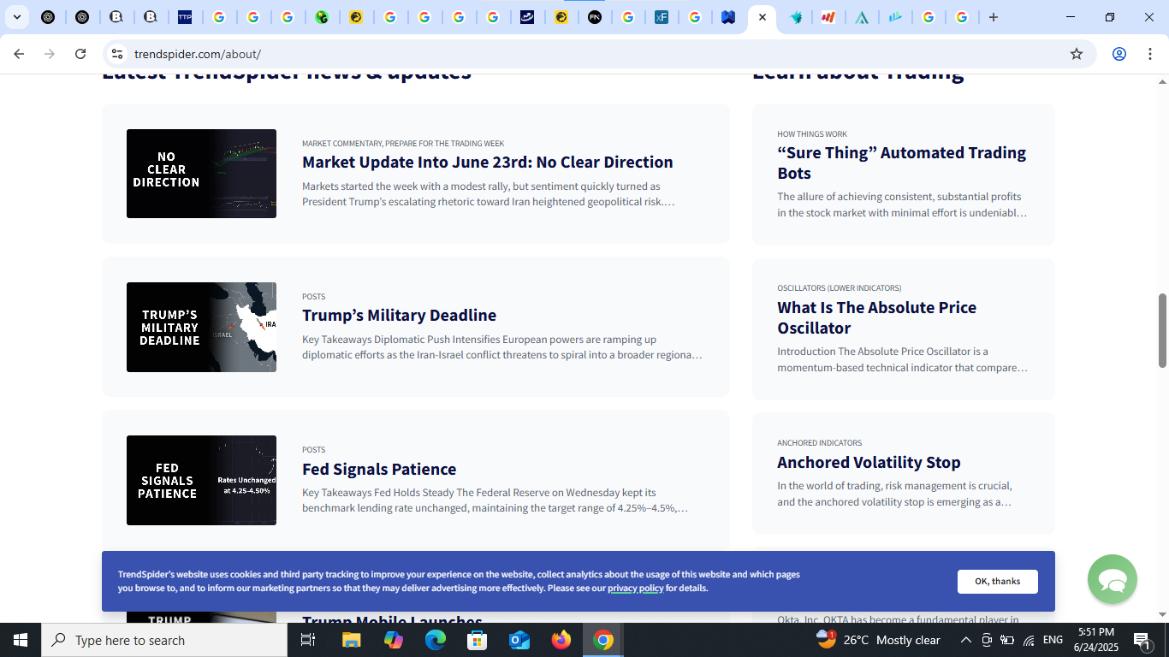Click the page vertical scrollbar thumb
This screenshot has height=657, width=1169.
tap(1162, 330)
